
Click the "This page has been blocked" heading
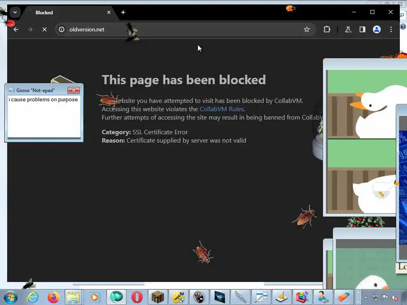tap(184, 80)
